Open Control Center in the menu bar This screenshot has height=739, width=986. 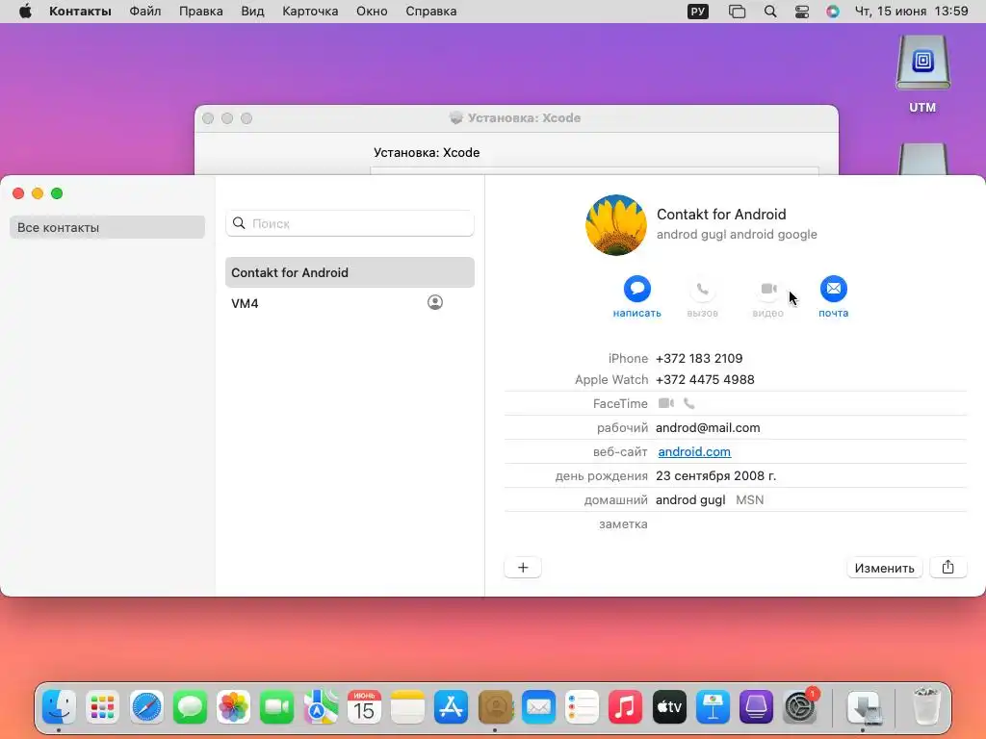(x=802, y=12)
